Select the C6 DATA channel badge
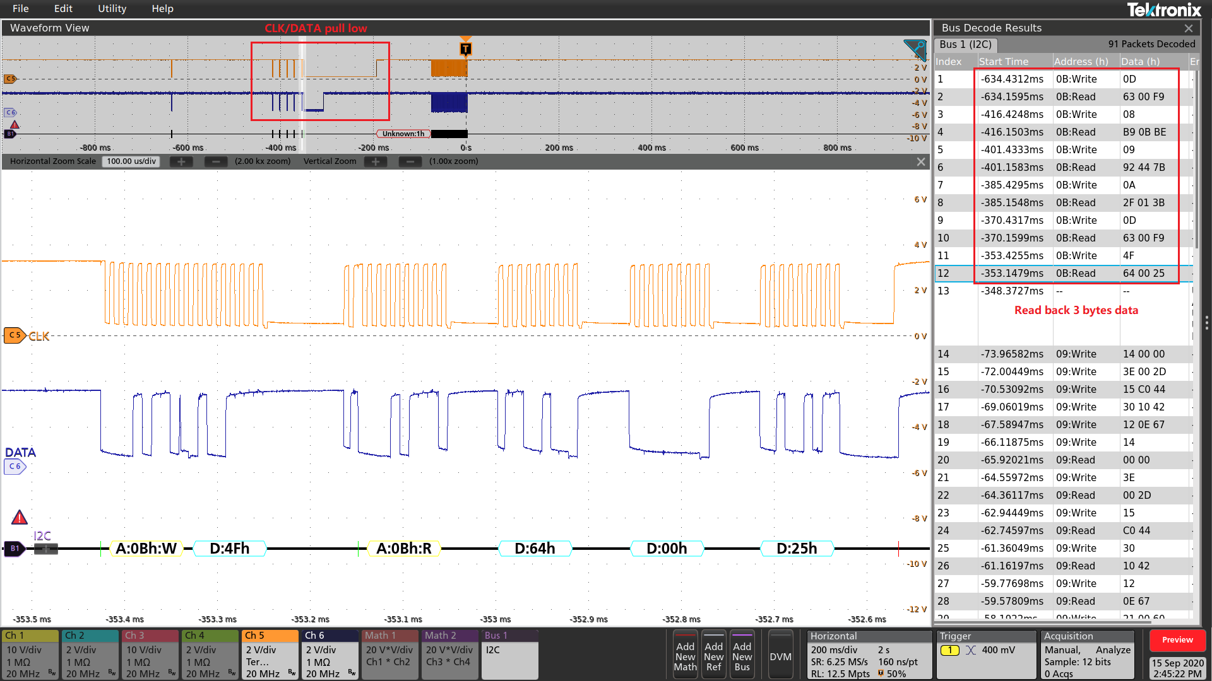This screenshot has width=1212, height=681. tap(15, 467)
